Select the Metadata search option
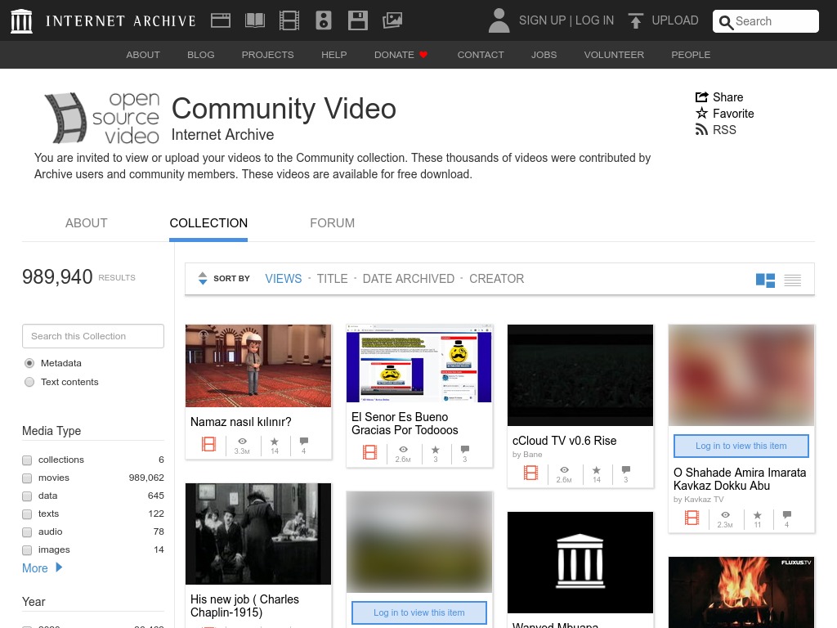Viewport: 837px width, 628px height. (x=29, y=363)
